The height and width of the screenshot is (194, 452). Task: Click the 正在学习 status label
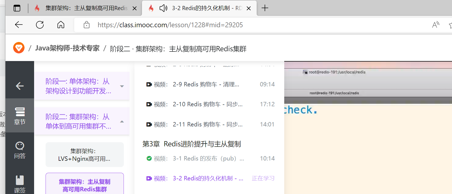tap(263, 178)
